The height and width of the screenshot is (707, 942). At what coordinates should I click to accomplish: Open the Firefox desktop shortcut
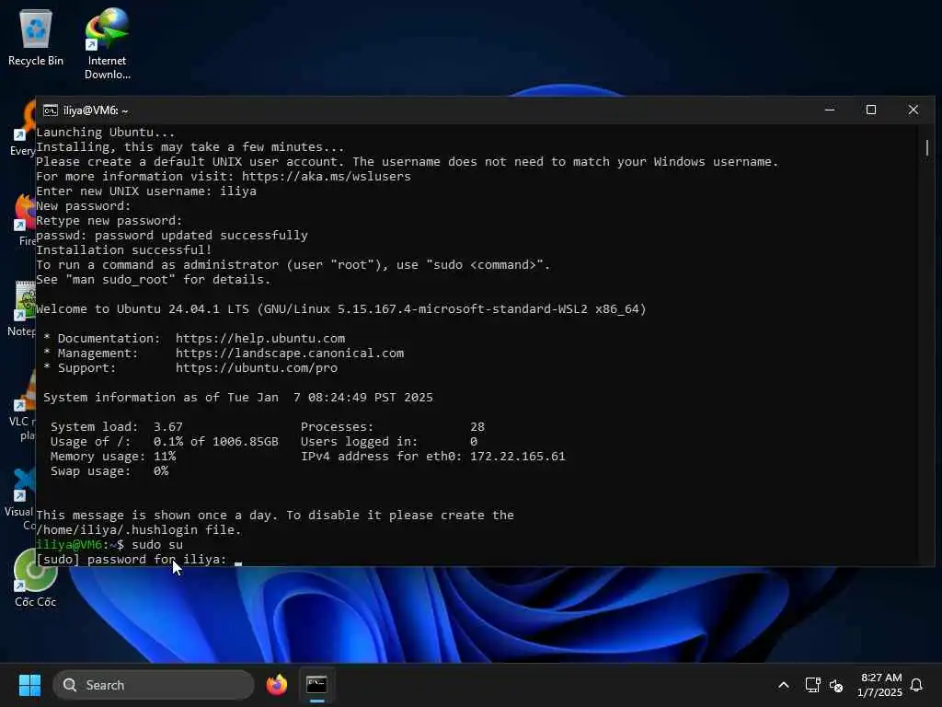pyautogui.click(x=25, y=219)
